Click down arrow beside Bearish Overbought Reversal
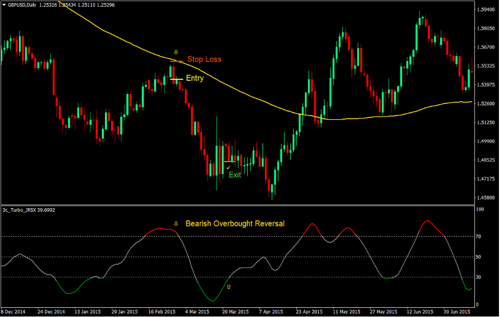Image resolution: width=500 pixels, height=317 pixels. point(176,224)
